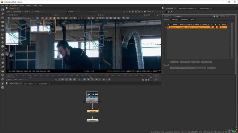
Task: Click the timeline playhead marker
Action: tap(86, 75)
